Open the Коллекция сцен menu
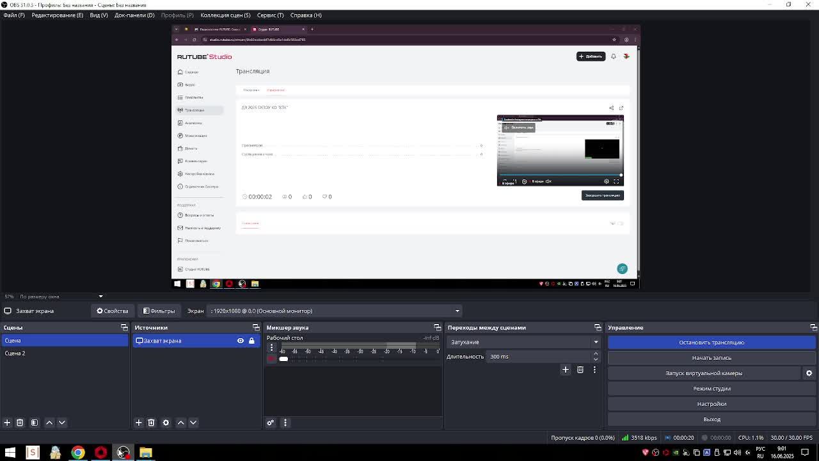The width and height of the screenshot is (819, 461). [x=225, y=15]
